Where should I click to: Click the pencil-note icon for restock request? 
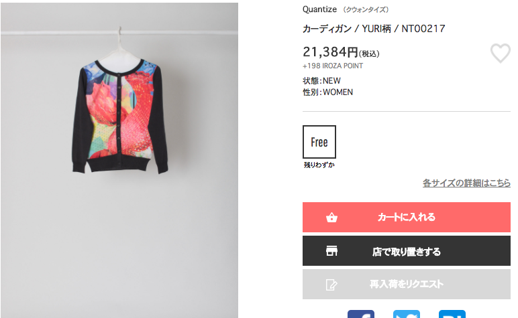click(331, 285)
